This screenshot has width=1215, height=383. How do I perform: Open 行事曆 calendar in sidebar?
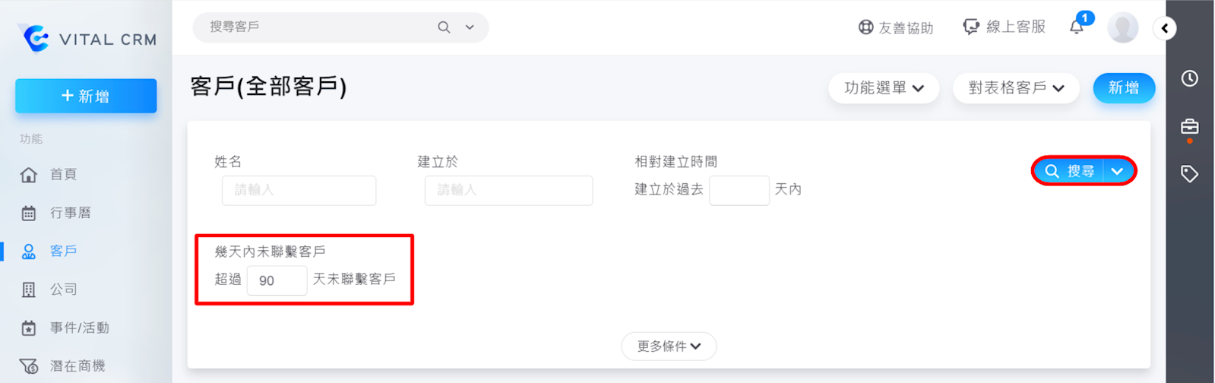[70, 213]
